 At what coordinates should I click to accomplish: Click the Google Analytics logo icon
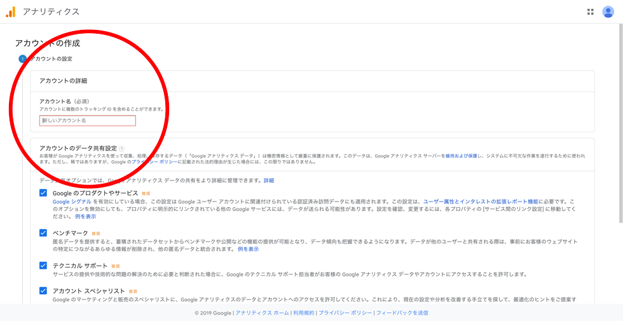[x=10, y=12]
